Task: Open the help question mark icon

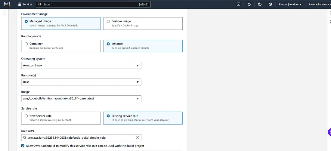Action: 260,4
